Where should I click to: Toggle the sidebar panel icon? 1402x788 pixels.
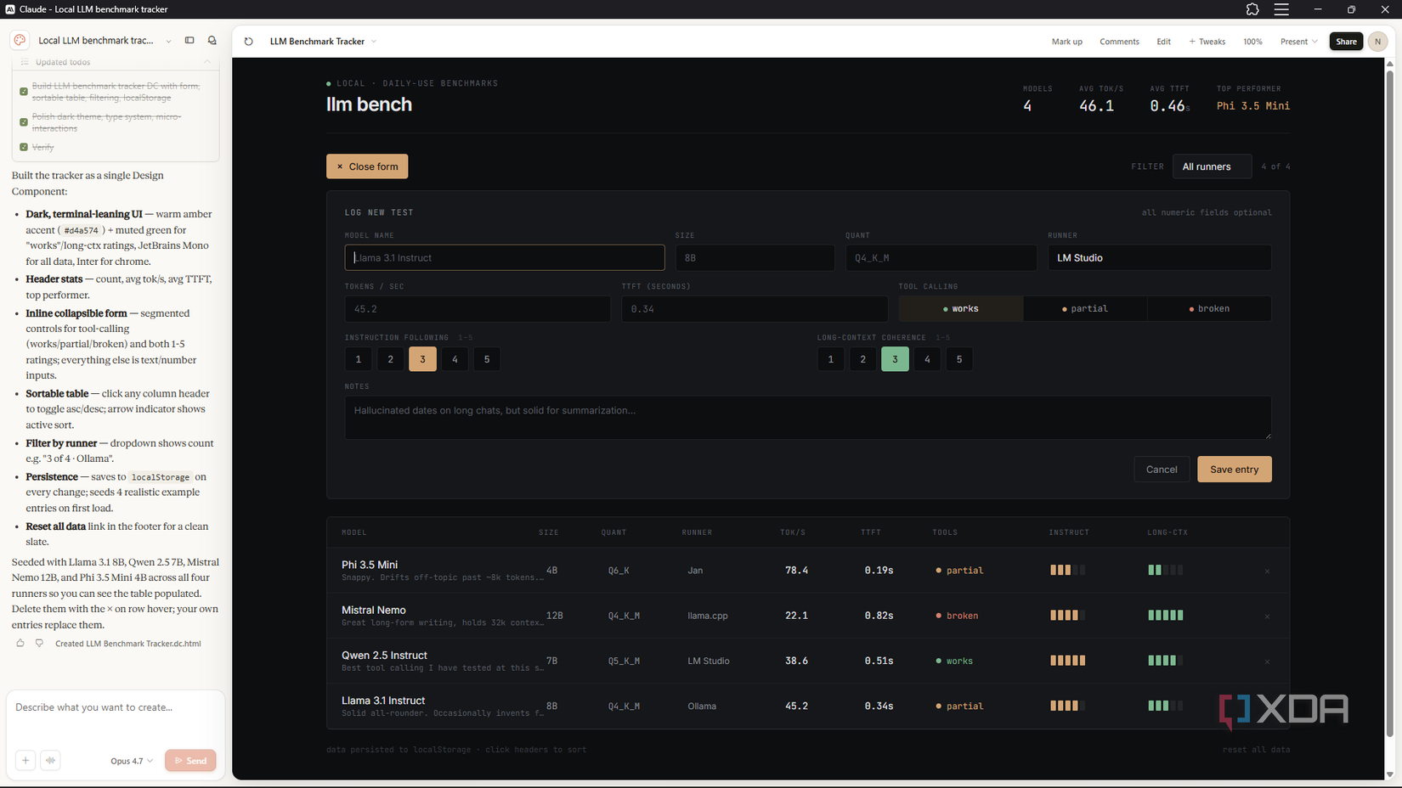(189, 40)
